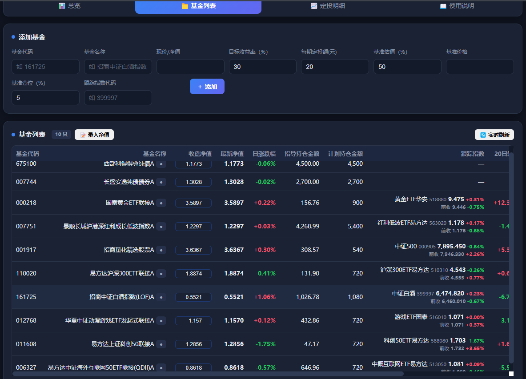Click the 跟踪指数 column header
The width and height of the screenshot is (526, 379).
(x=473, y=154)
